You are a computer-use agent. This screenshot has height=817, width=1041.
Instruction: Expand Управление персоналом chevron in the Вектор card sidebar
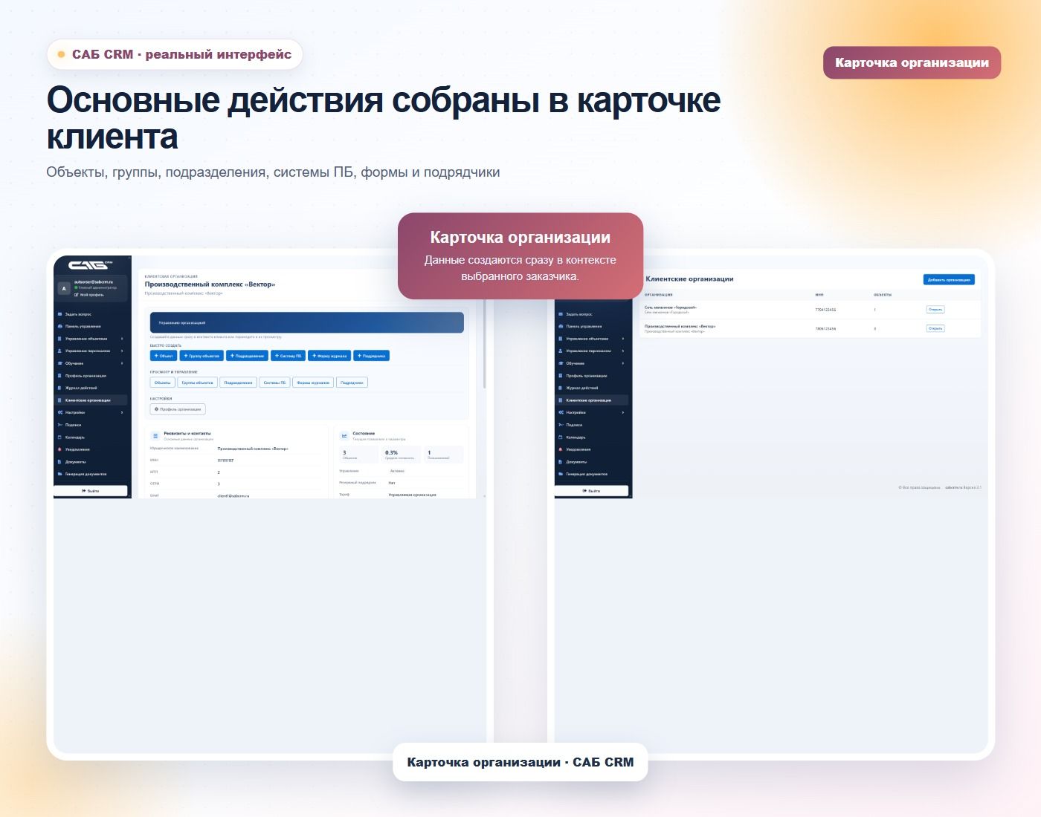pos(122,351)
